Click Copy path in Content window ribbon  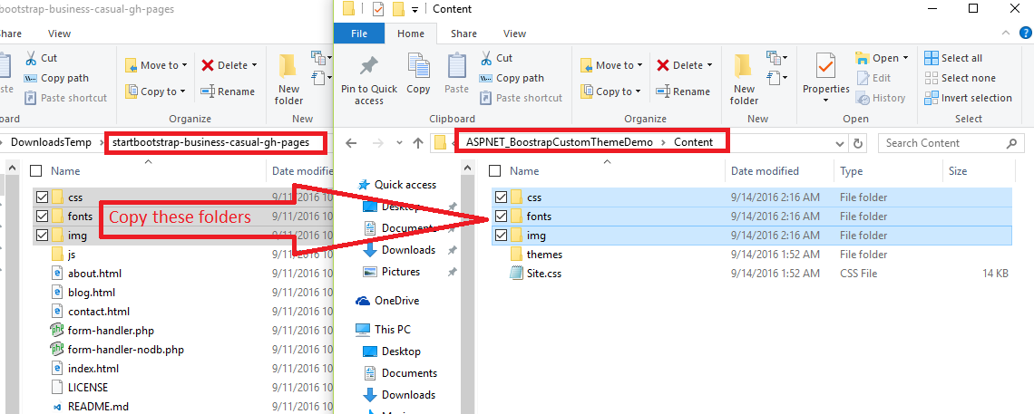tap(512, 78)
